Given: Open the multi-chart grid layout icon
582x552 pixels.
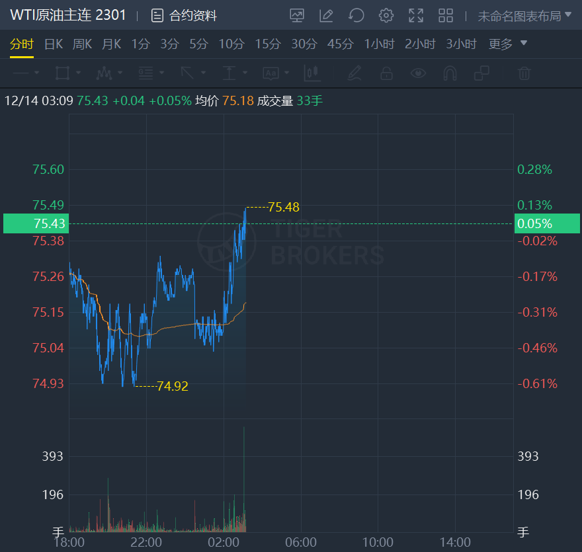Looking at the screenshot, I should click(x=446, y=15).
